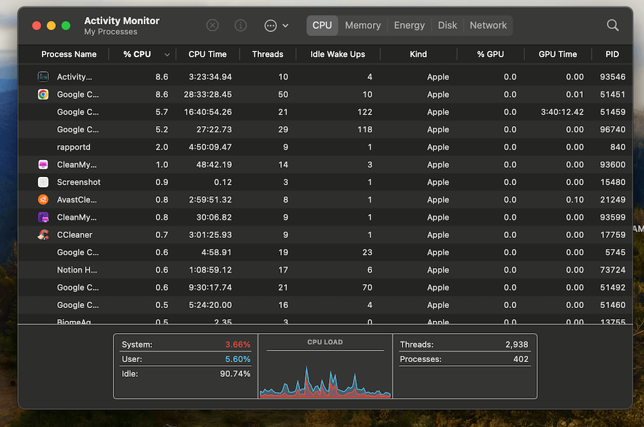This screenshot has width=644, height=427.
Task: Click the search magnifier icon
Action: tap(612, 26)
